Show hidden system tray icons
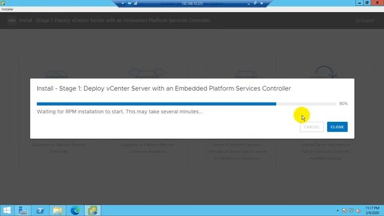Screen dimensions: 384x216 337,211
